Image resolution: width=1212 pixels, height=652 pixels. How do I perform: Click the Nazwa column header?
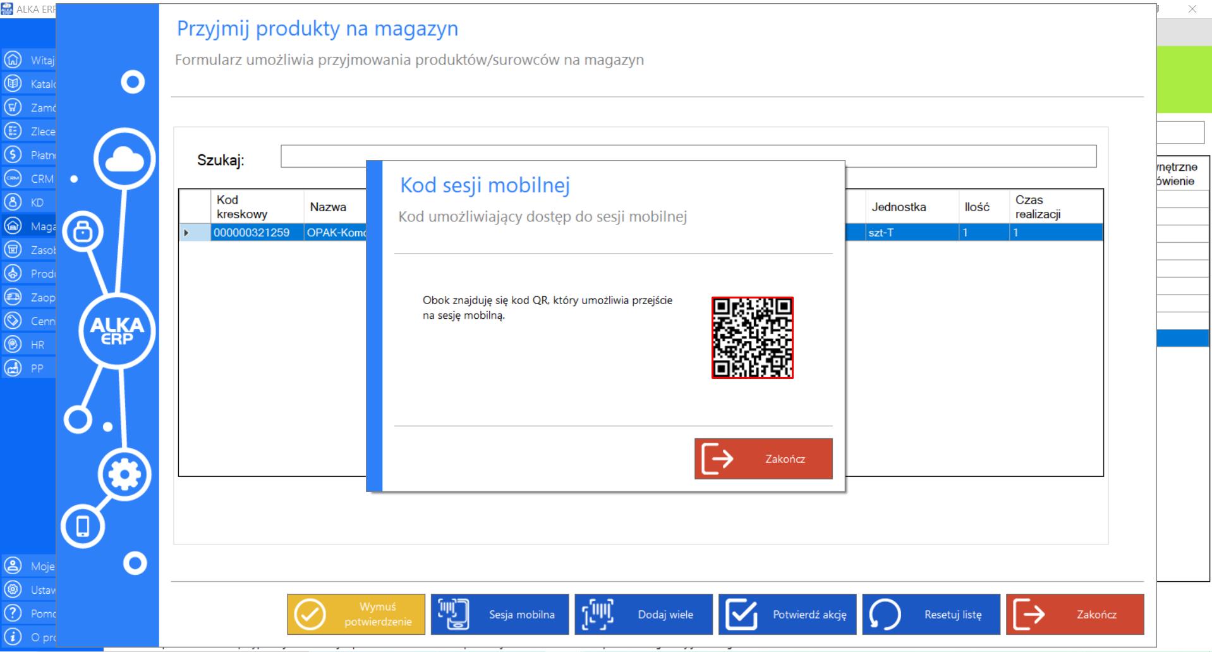click(336, 207)
